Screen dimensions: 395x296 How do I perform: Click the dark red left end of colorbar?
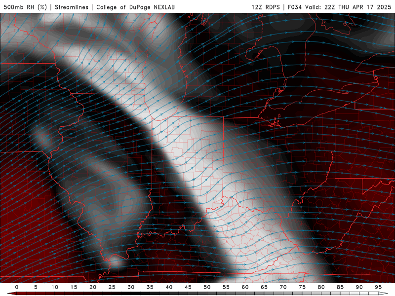[x=11, y=294]
